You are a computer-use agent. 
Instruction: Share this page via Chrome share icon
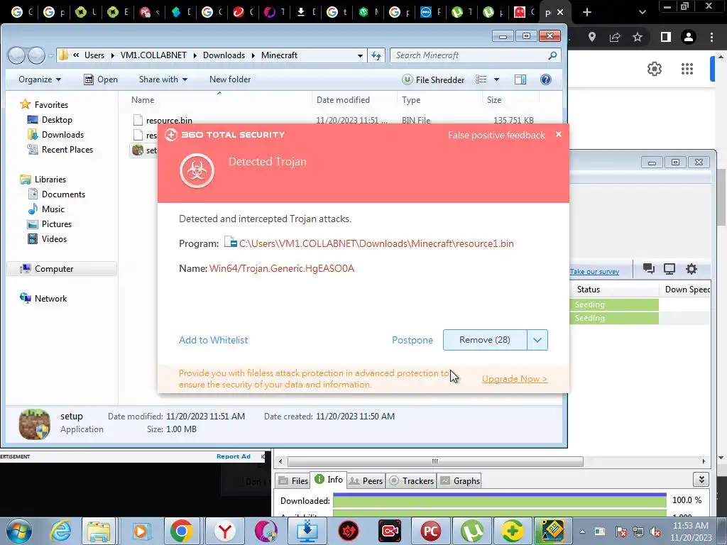[x=615, y=37]
